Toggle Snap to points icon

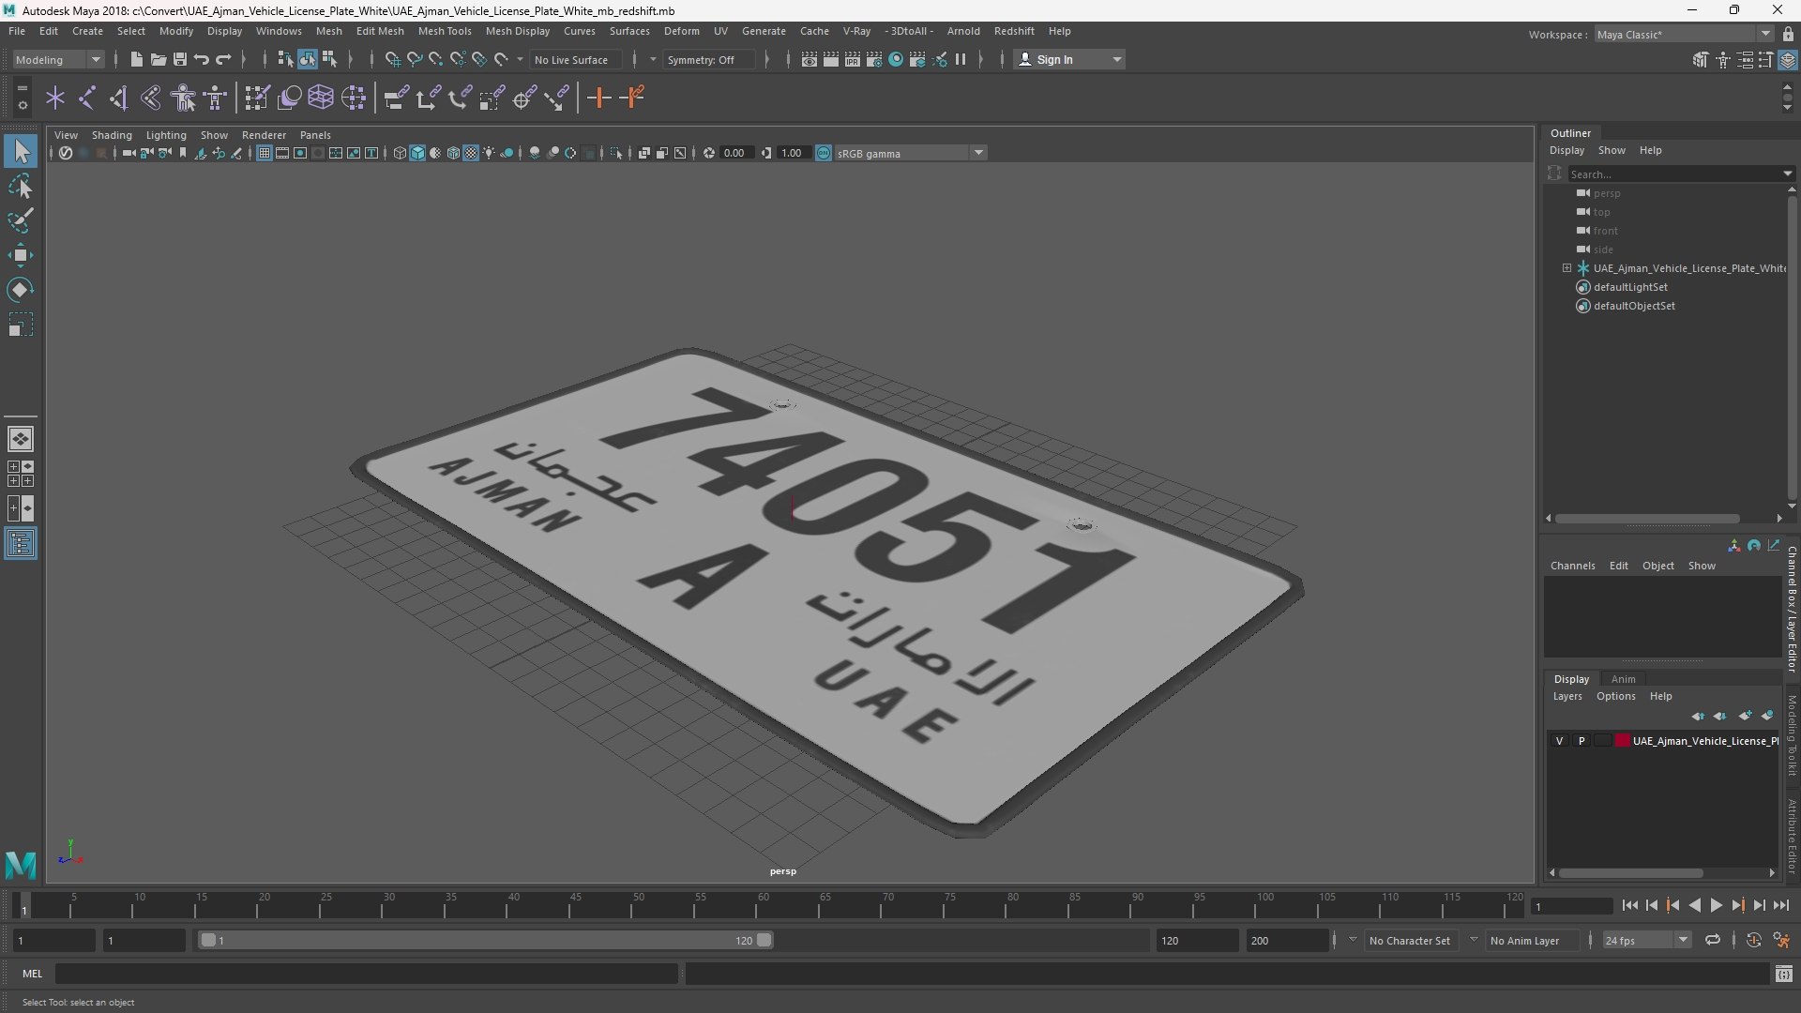435,59
